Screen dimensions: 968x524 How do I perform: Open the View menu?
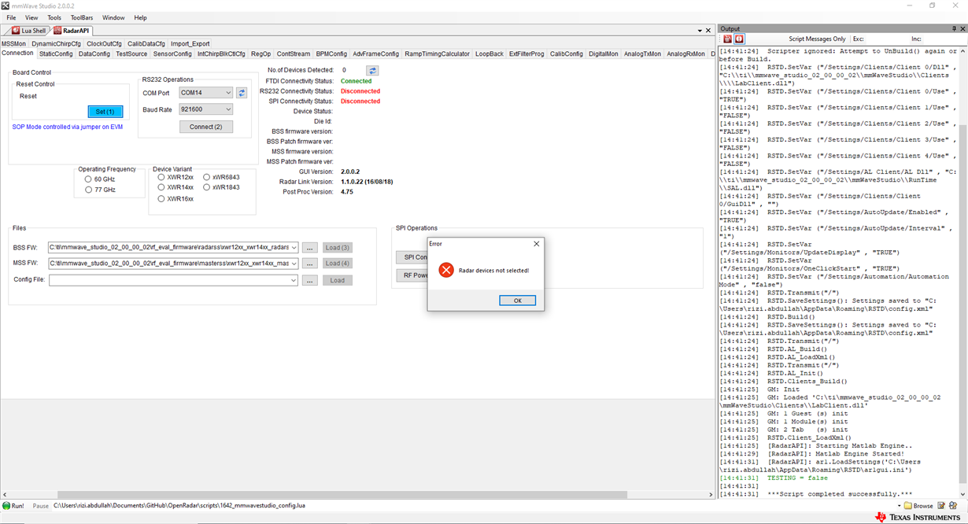(x=31, y=17)
